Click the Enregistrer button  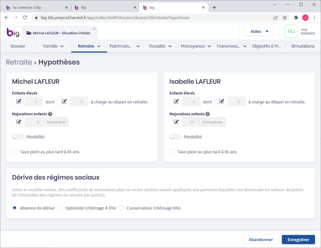pos(298,240)
